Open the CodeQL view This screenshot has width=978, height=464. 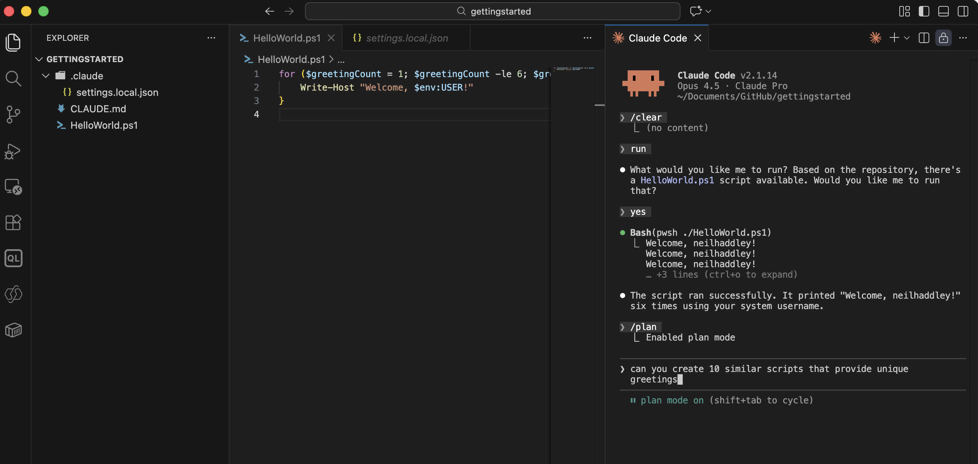(13, 258)
